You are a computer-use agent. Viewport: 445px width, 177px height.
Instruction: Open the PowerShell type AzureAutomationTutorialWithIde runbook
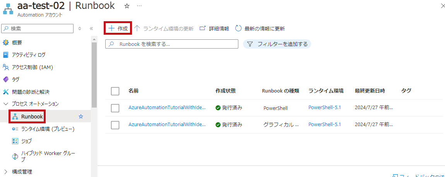point(167,108)
